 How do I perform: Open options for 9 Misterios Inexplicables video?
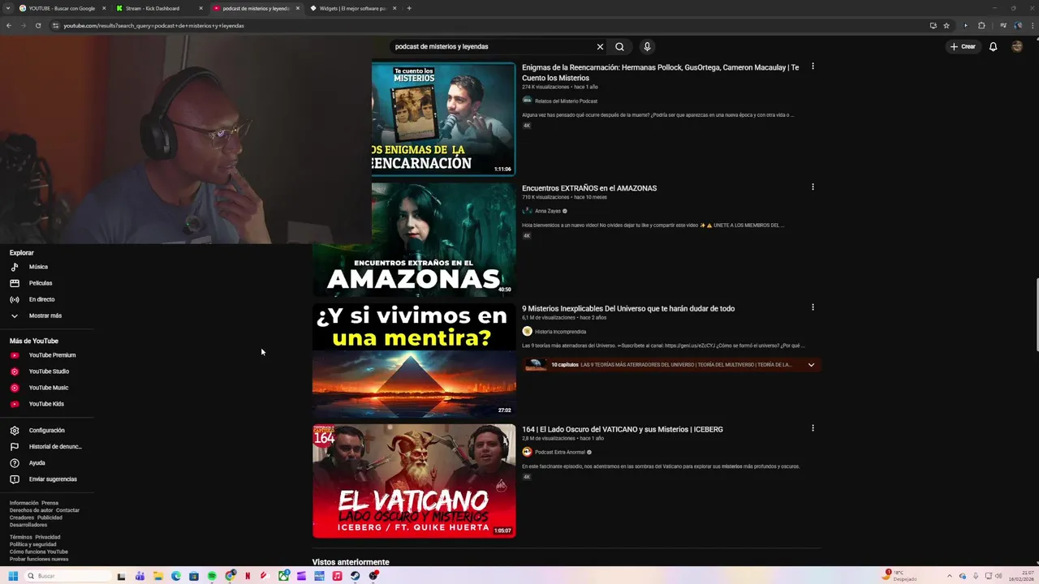coord(813,307)
